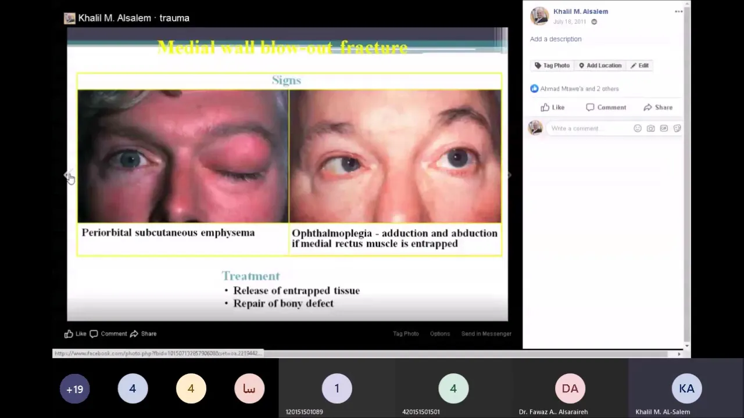Insert a GIF into the comment
This screenshot has height=418, width=744.
click(x=664, y=128)
